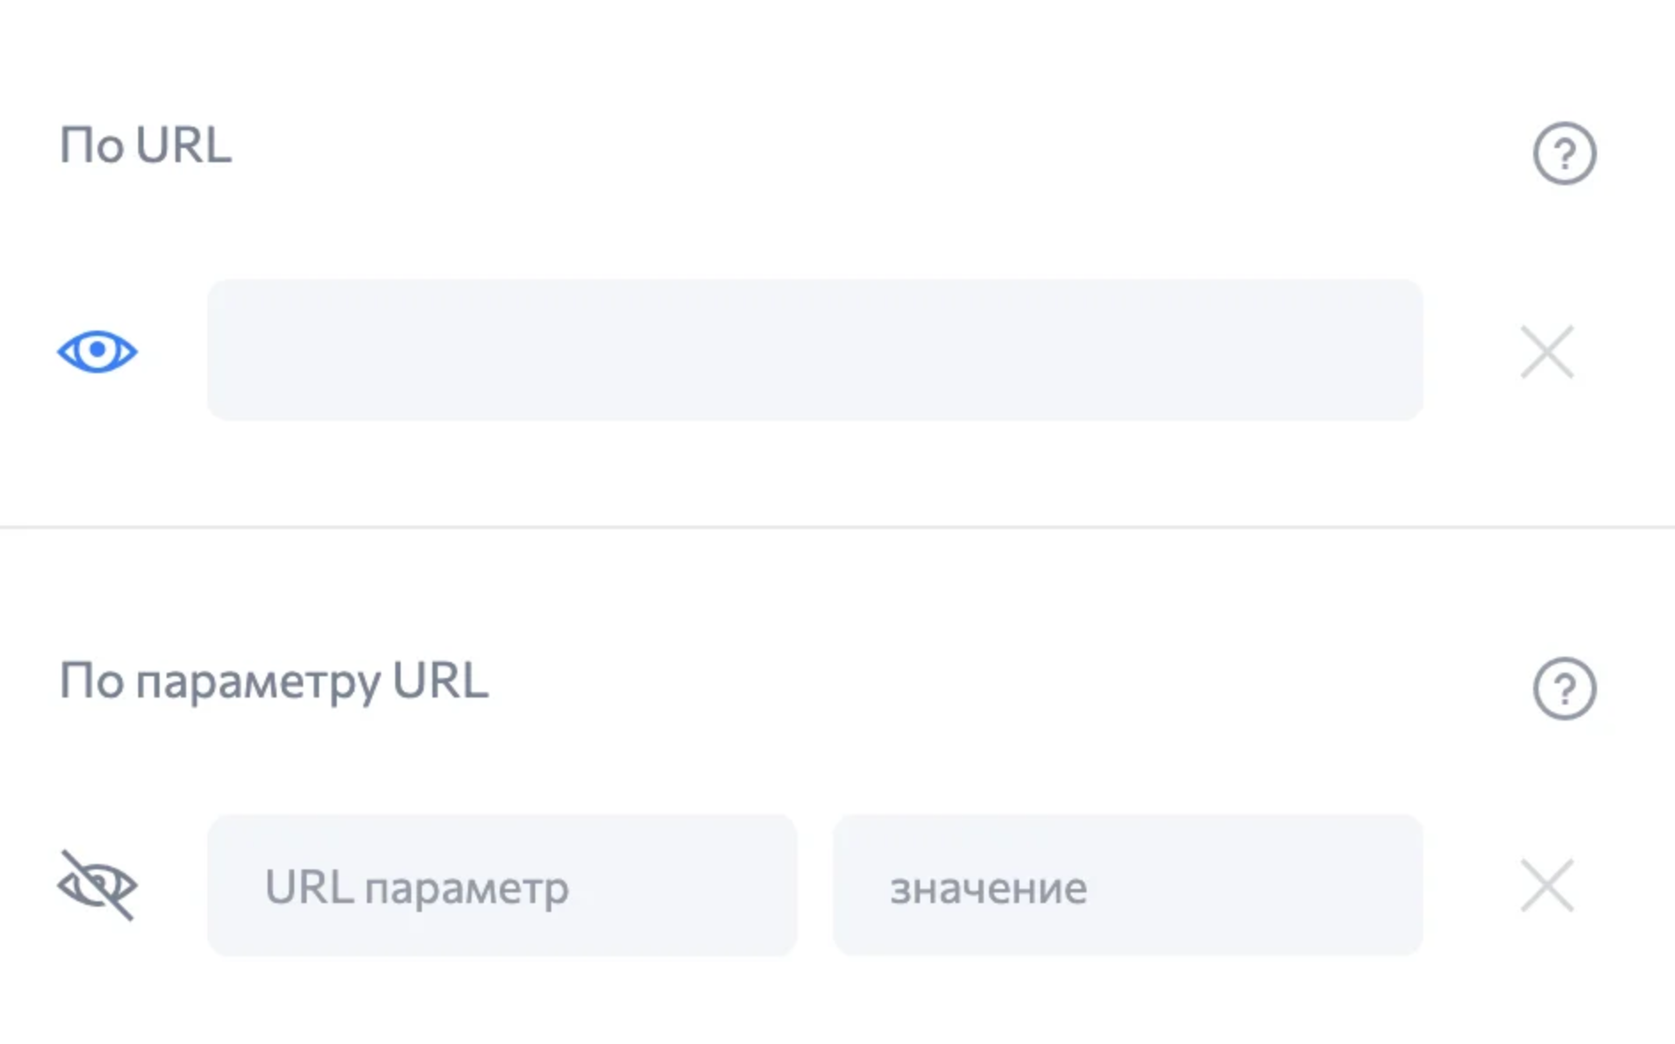Open help for По параметру URL
The width and height of the screenshot is (1675, 1044).
point(1564,689)
